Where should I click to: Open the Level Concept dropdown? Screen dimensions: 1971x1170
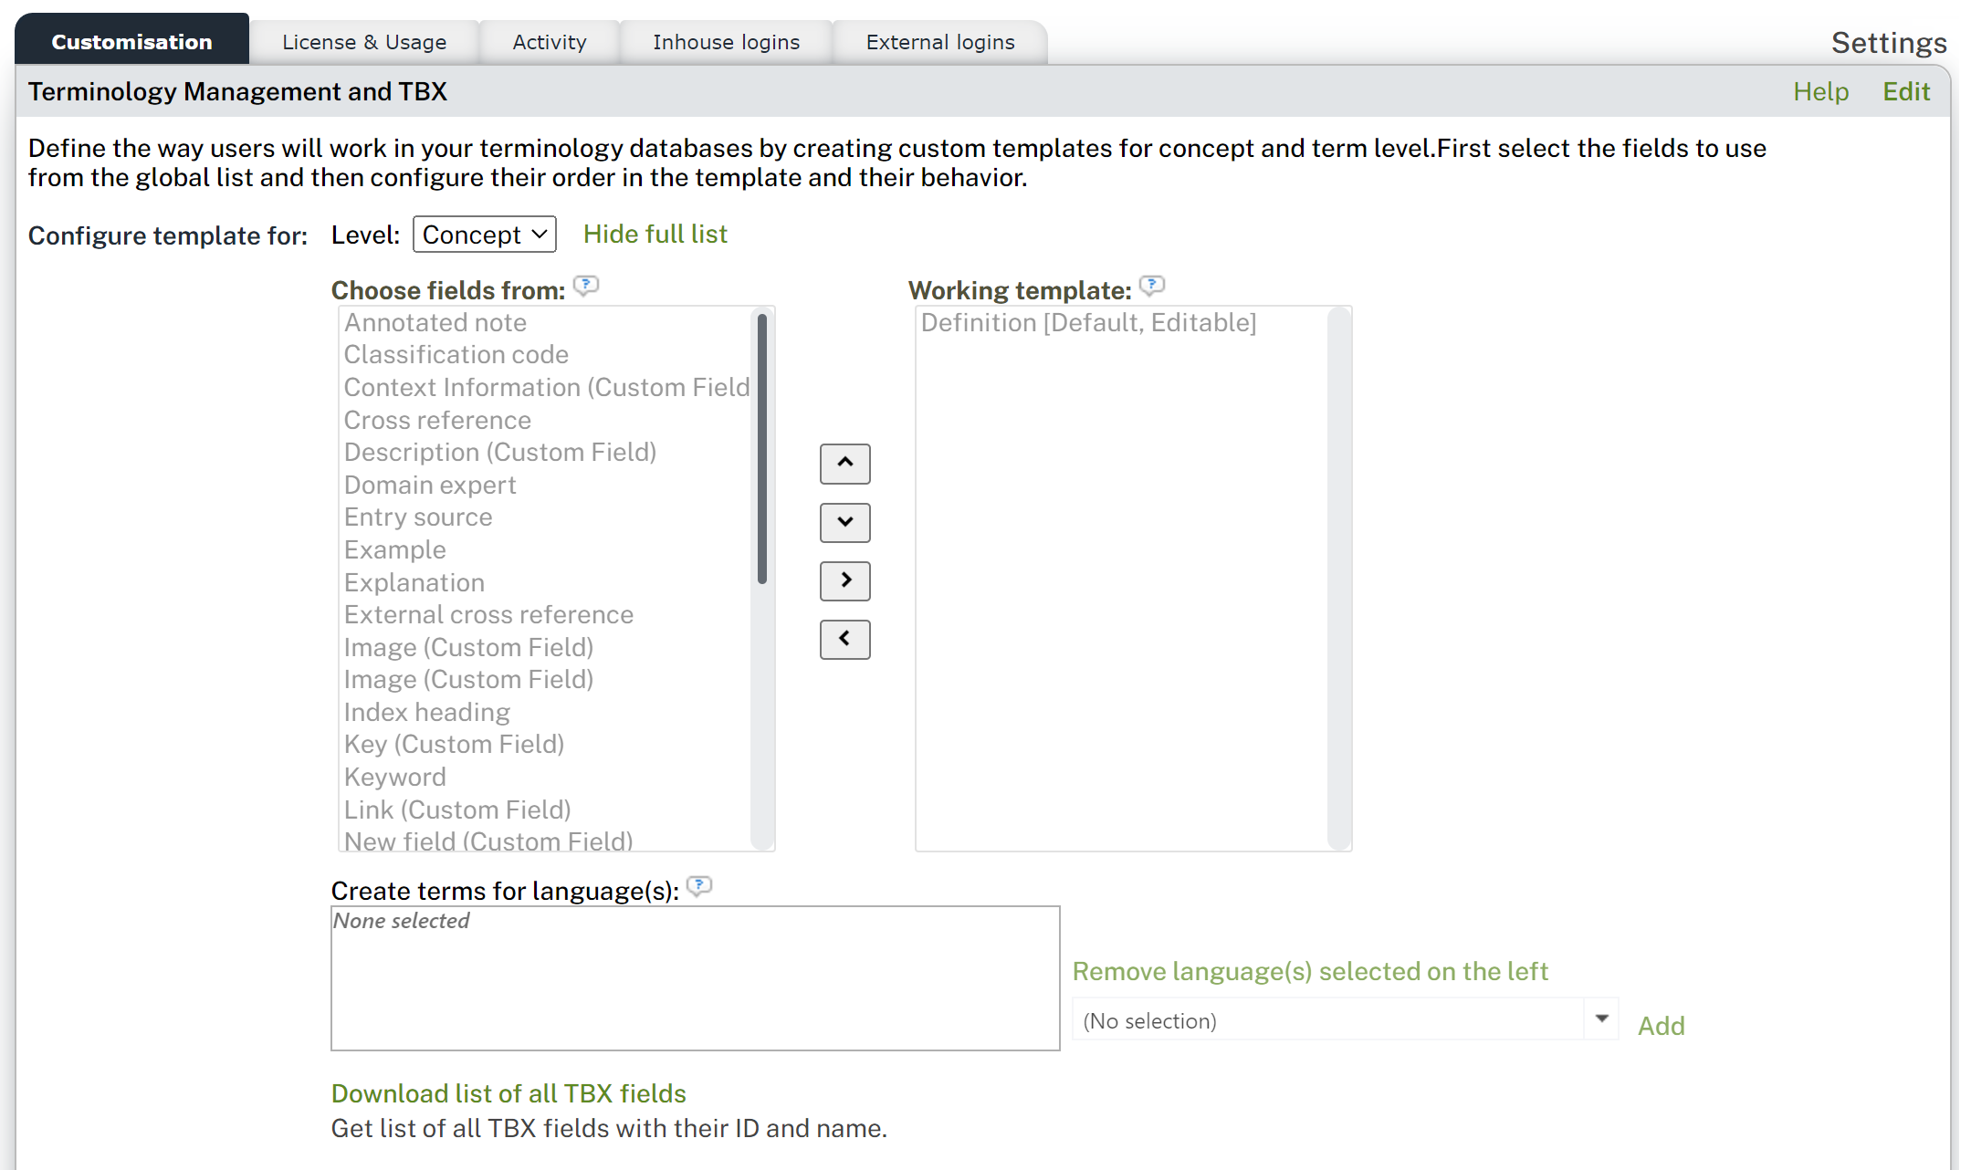(x=484, y=235)
